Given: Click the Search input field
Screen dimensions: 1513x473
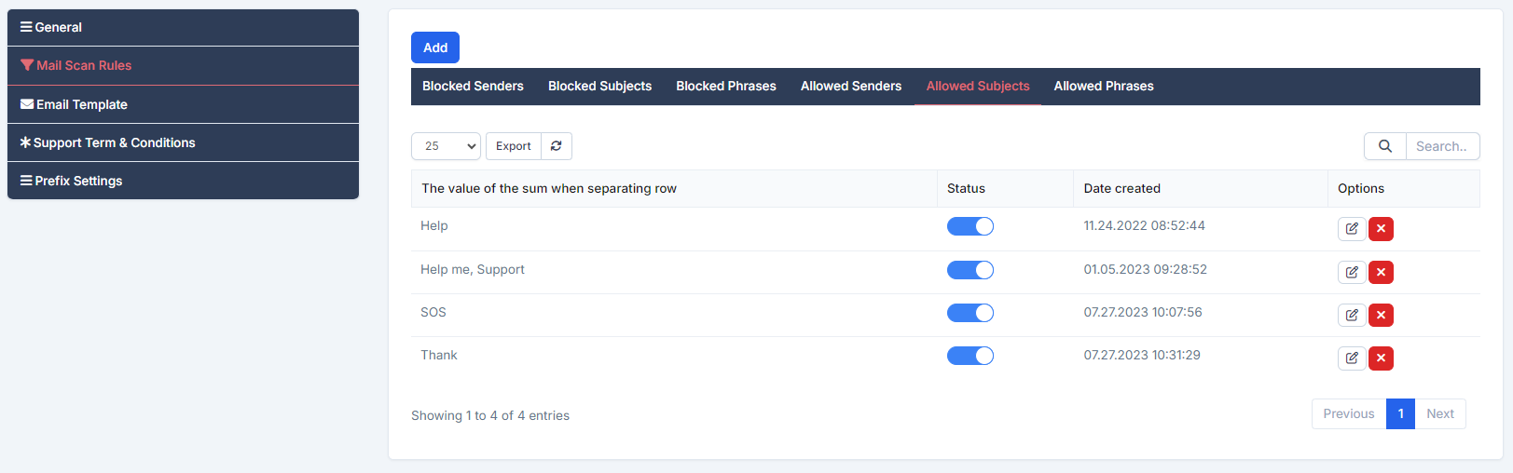Looking at the screenshot, I should [x=1441, y=146].
